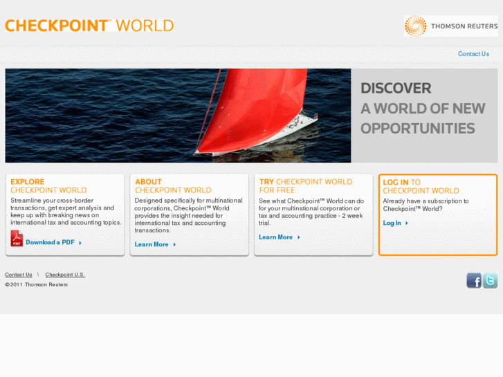The height and width of the screenshot is (377, 503).
Task: Click the arrow beside Log In
Action: pos(406,223)
